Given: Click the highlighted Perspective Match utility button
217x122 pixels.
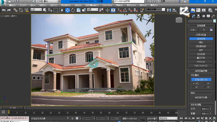Looking at the screenshot, I should [x=201, y=39].
